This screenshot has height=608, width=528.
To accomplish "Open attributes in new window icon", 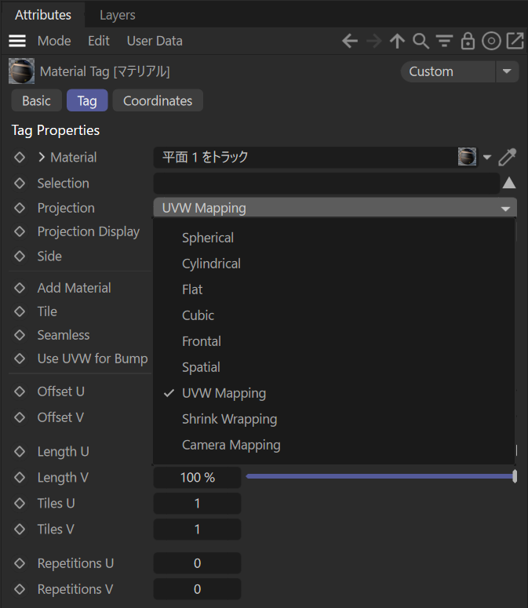I will point(515,41).
